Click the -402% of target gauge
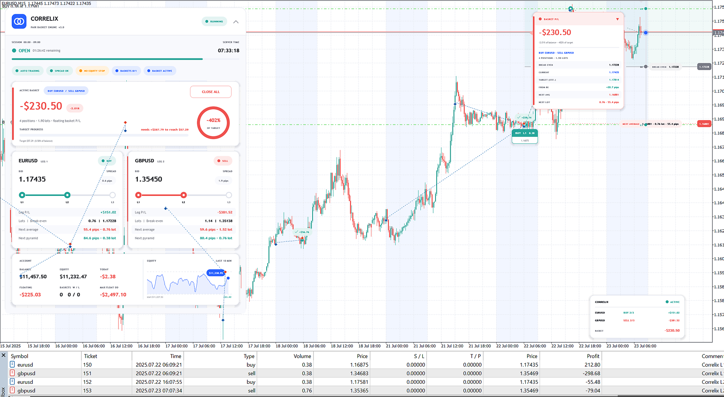Image resolution: width=724 pixels, height=397 pixels. click(213, 123)
